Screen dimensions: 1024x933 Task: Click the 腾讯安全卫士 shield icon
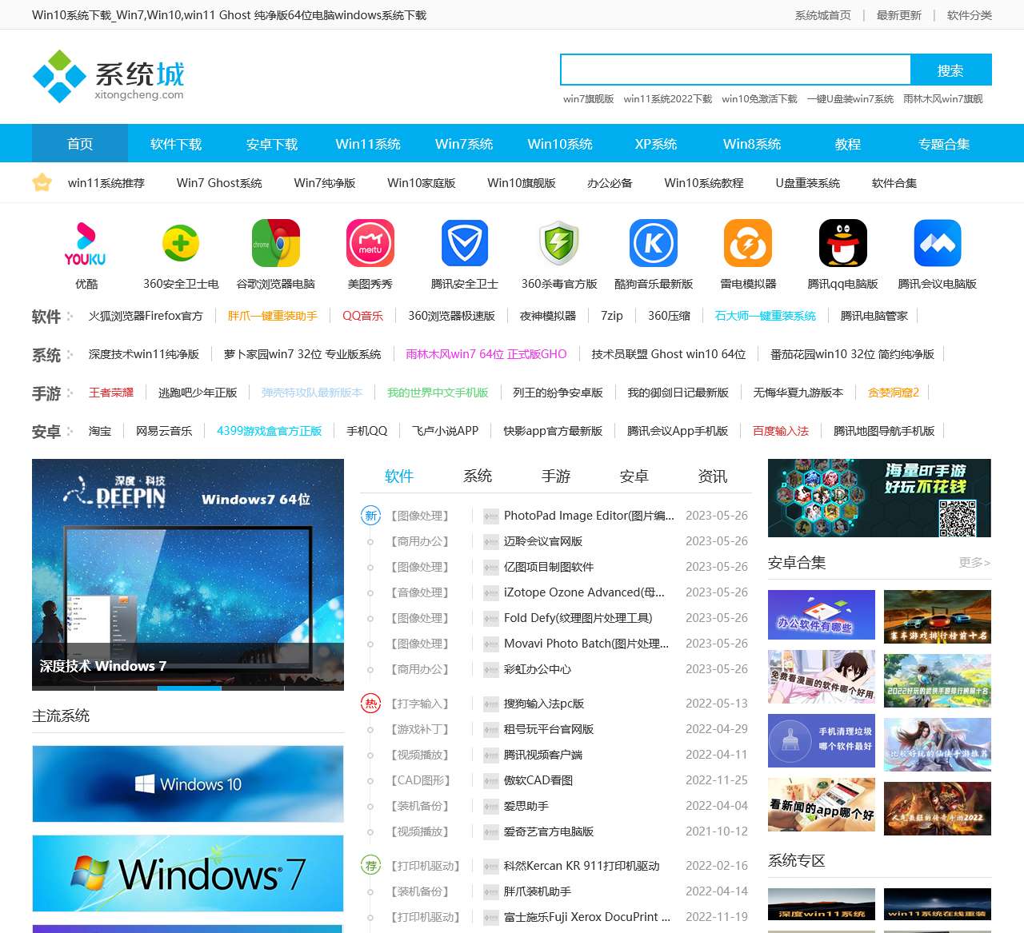click(x=465, y=243)
